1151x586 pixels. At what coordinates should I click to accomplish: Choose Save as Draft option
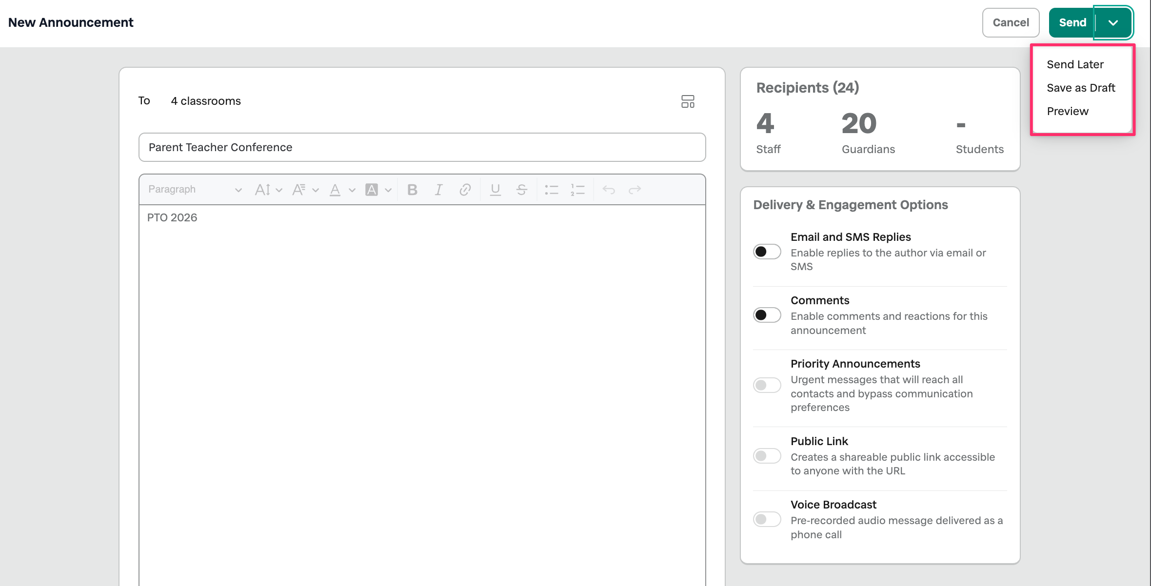[x=1081, y=88]
